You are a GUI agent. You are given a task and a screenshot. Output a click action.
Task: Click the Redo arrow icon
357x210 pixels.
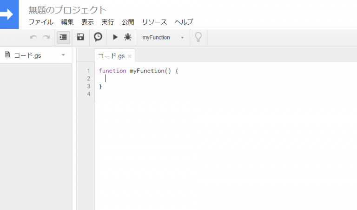[46, 37]
